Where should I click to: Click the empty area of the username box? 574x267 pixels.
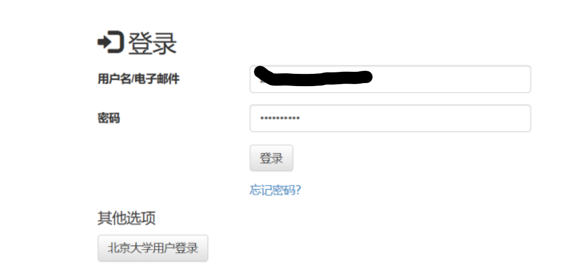pyautogui.click(x=452, y=79)
